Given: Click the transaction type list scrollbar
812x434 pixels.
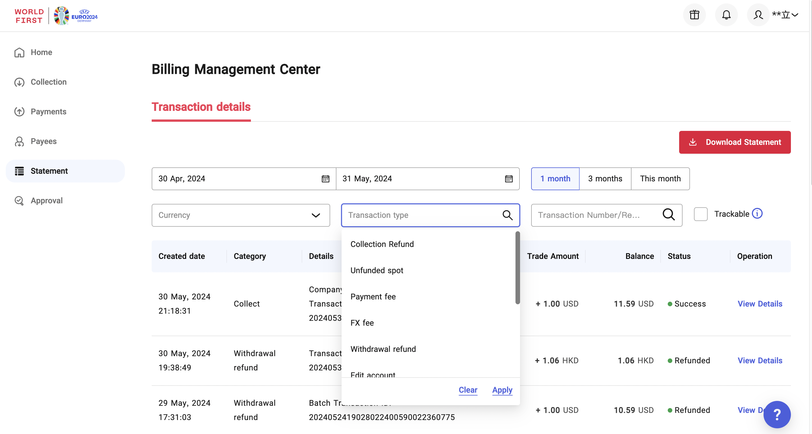Looking at the screenshot, I should coord(517,268).
